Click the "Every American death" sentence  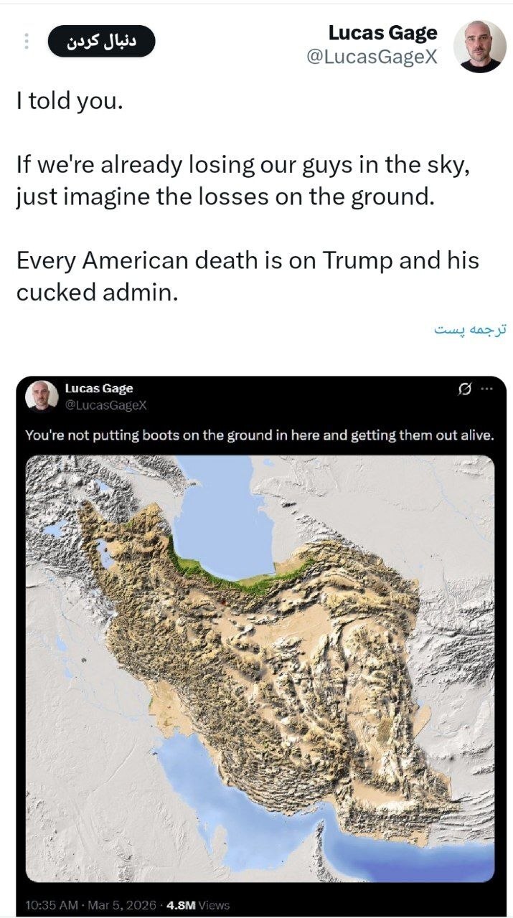pos(248,276)
